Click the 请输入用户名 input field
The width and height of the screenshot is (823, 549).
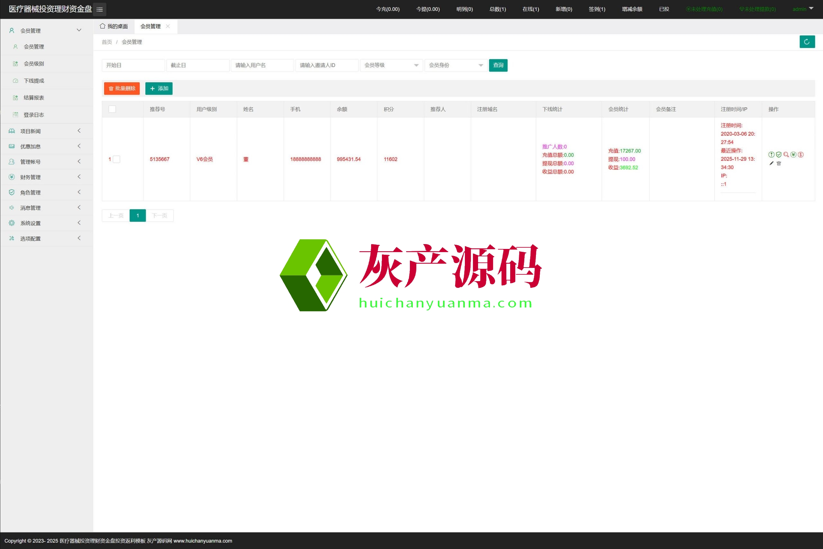point(262,65)
